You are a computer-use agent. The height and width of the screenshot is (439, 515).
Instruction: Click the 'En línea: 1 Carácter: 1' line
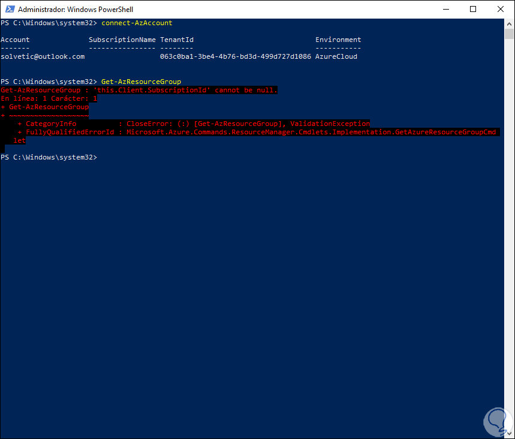49,98
